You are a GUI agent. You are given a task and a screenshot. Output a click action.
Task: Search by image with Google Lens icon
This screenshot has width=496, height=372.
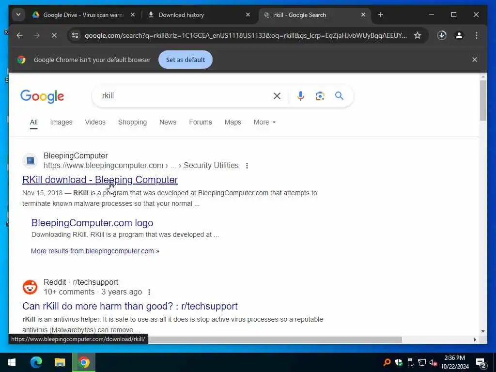point(320,96)
